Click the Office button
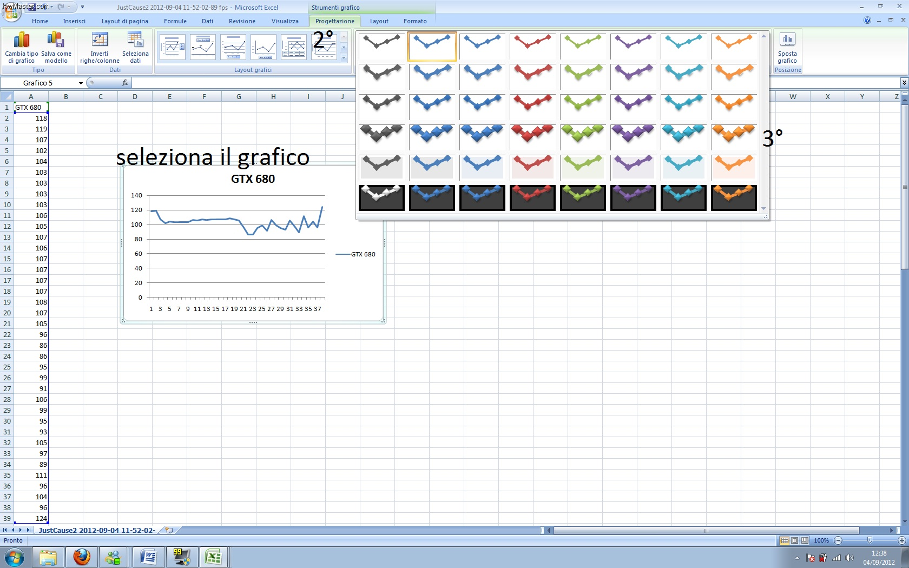 click(11, 12)
